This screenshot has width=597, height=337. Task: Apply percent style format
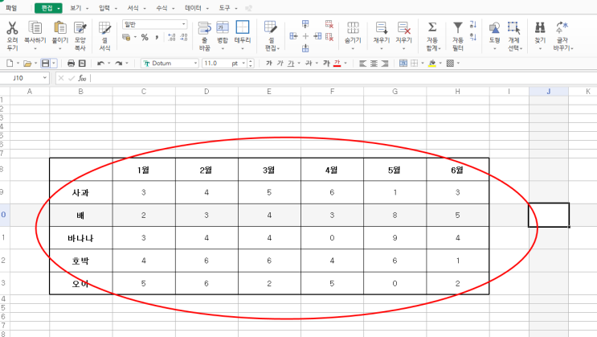[145, 37]
